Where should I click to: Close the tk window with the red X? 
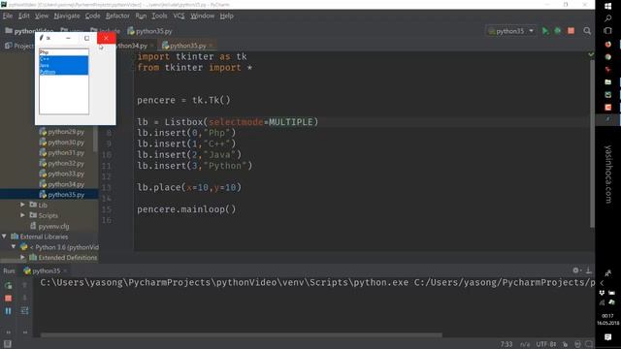[x=106, y=38]
